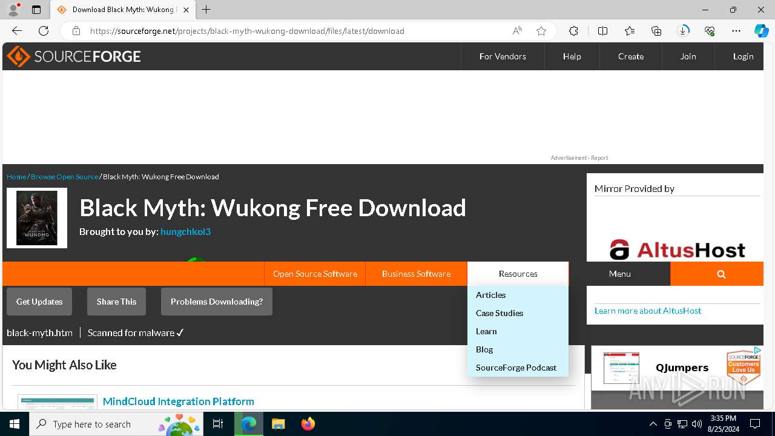Click Learn more about AltusHost link
The height and width of the screenshot is (436, 775).
click(x=648, y=311)
